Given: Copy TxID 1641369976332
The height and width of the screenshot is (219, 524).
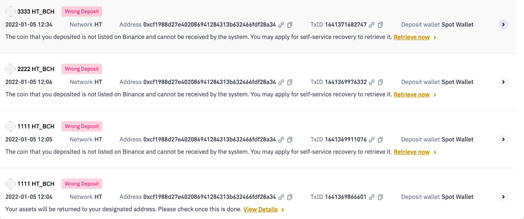Looking at the screenshot, I should (380, 82).
